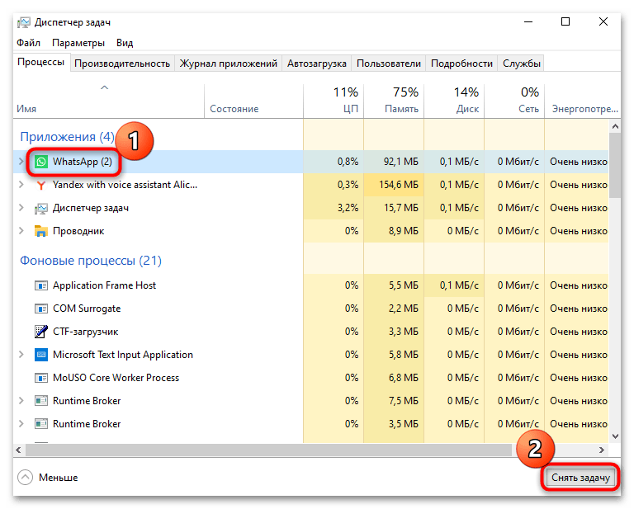
Task: Select the Application Frame Host name
Action: [104, 285]
